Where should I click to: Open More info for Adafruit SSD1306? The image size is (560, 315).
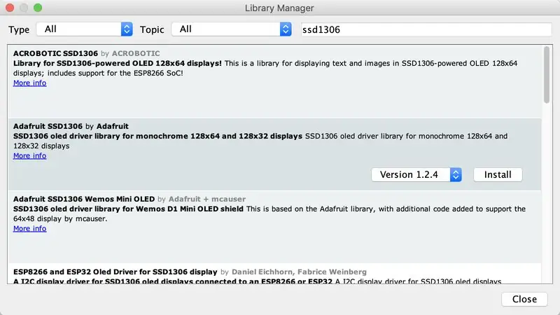coord(29,155)
